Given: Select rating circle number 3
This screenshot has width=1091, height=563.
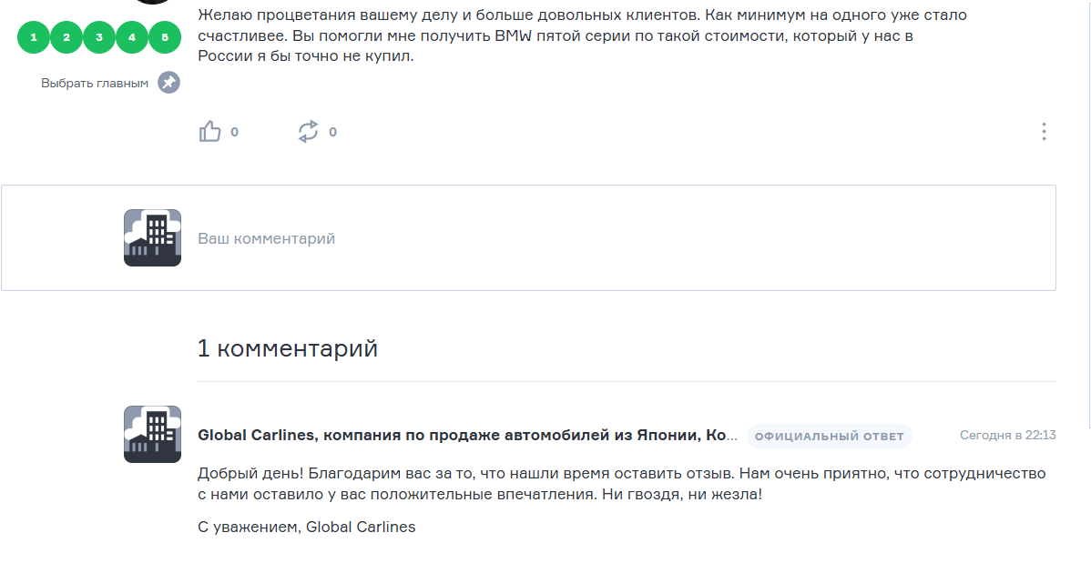Looking at the screenshot, I should [x=98, y=37].
